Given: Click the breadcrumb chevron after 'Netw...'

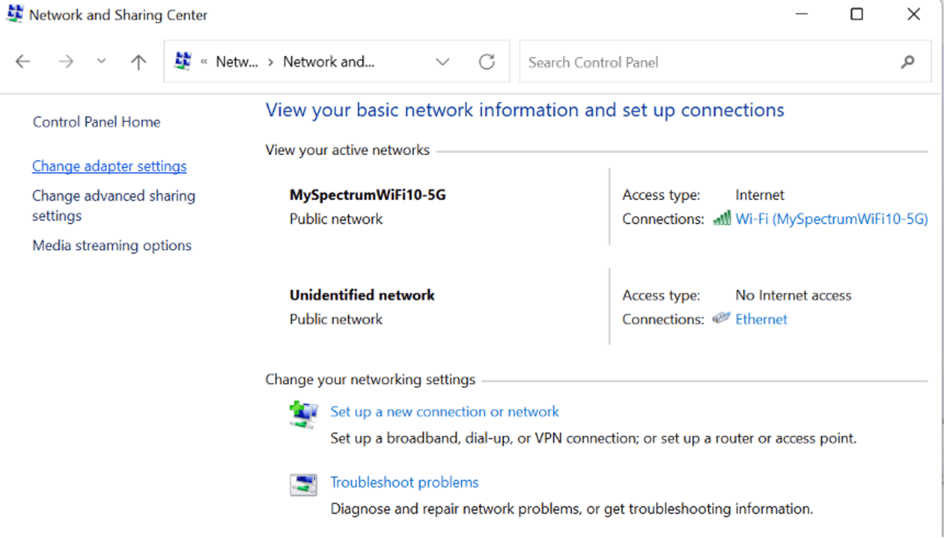Looking at the screenshot, I should pyautogui.click(x=270, y=62).
